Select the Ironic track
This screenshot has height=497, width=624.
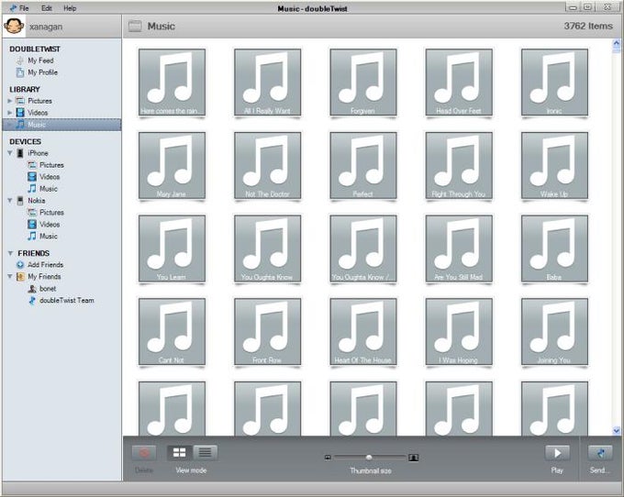pos(554,83)
